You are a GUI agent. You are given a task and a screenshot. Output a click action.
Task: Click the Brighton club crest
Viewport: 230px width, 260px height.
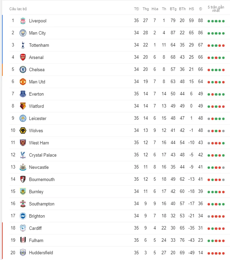[23, 216]
